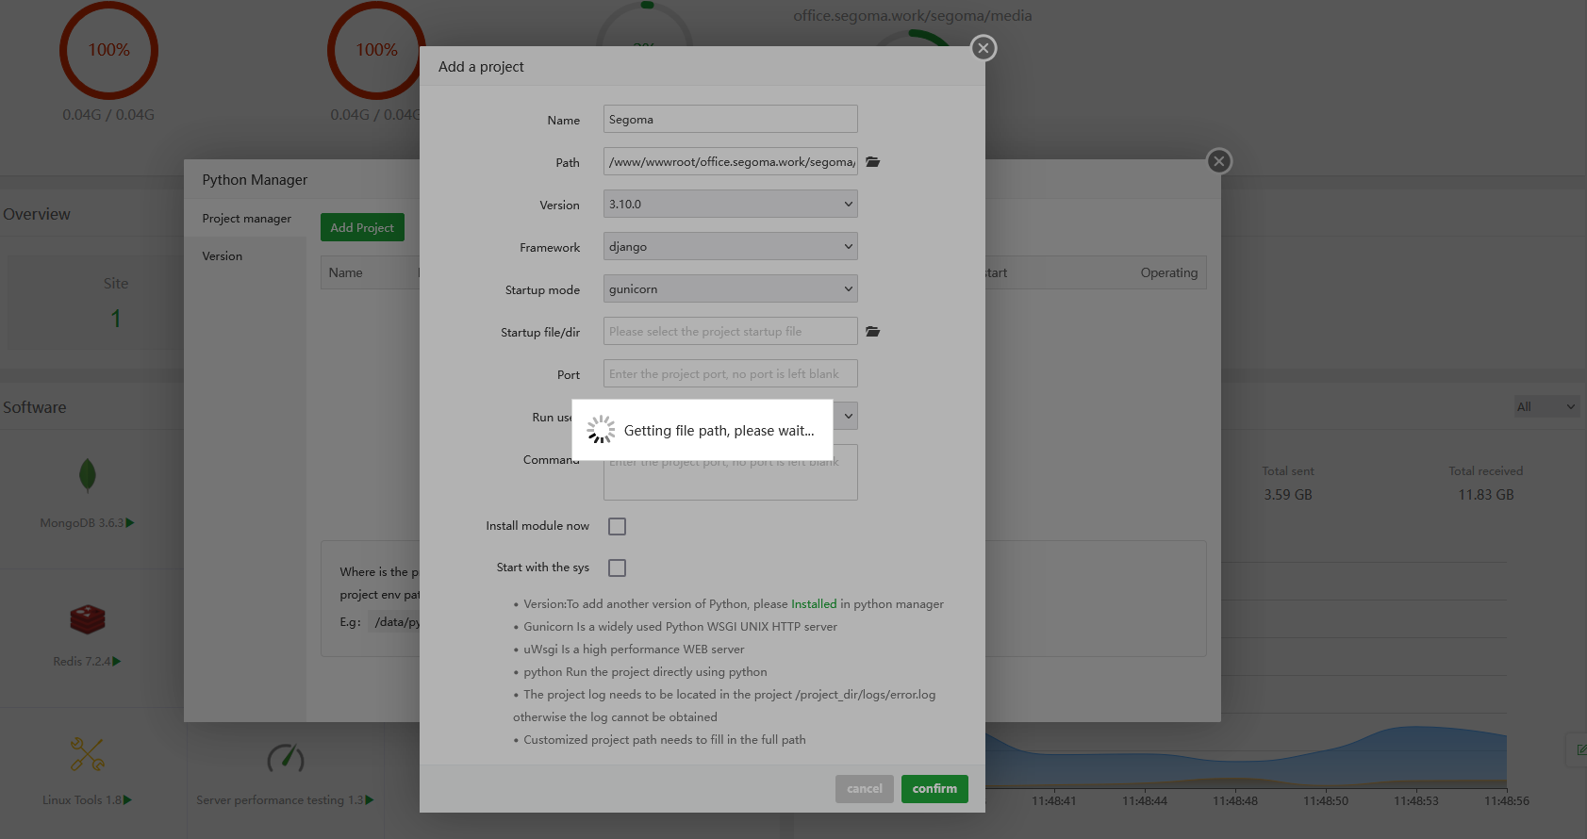Screen dimensions: 1587x839
Task: Open the All filter dropdown in Software
Action: coord(1546,407)
